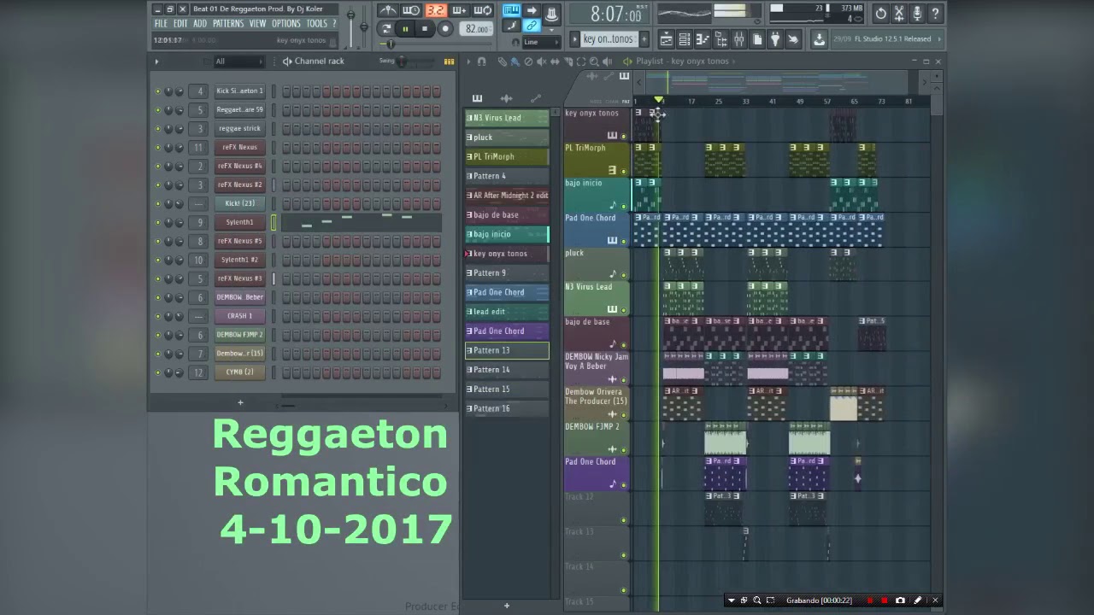Open the Mixer from the toolbar

point(739,39)
